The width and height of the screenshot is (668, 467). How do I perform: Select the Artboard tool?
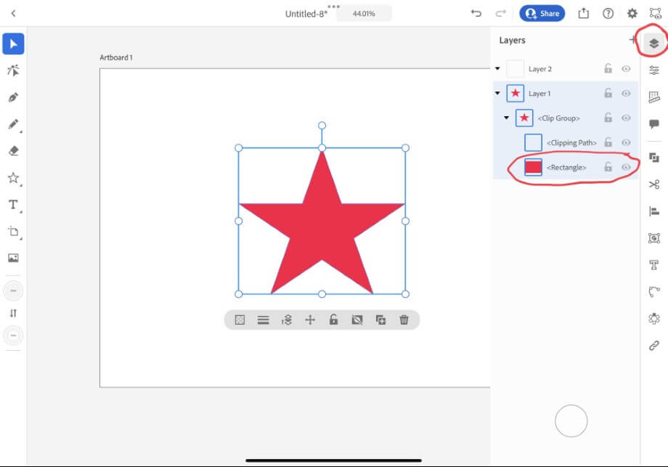click(13, 232)
